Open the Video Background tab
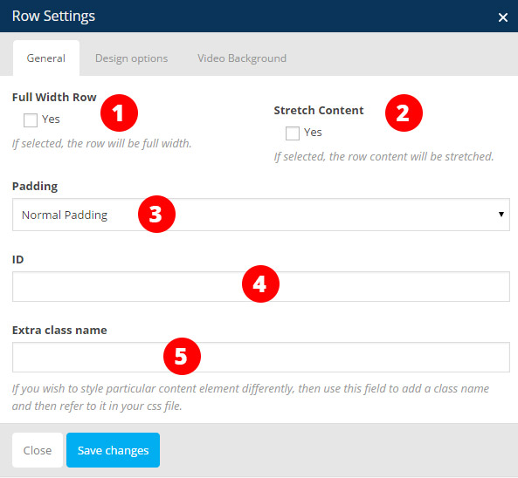 pos(242,58)
